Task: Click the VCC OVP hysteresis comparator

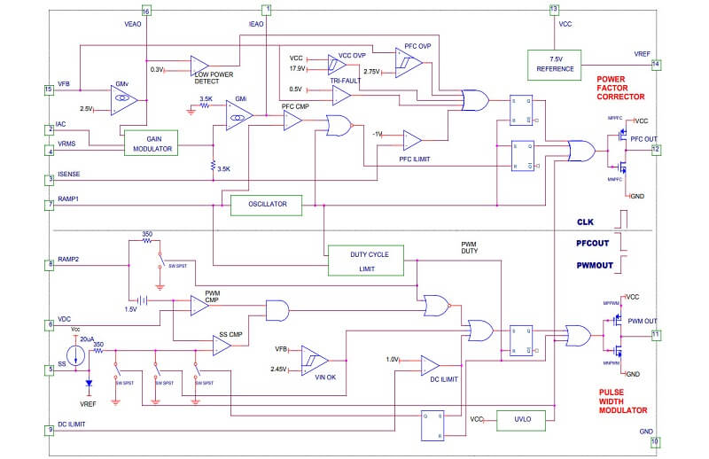Action: pos(338,65)
